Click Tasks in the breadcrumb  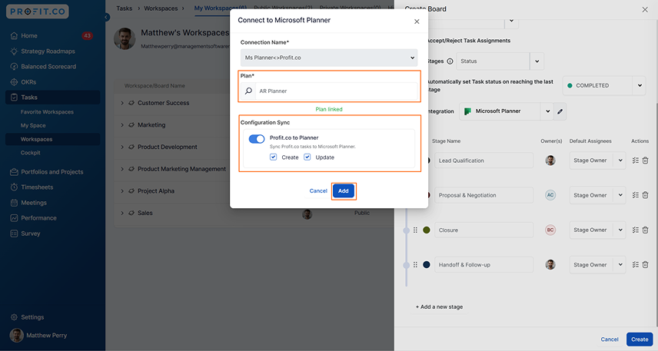(x=125, y=8)
